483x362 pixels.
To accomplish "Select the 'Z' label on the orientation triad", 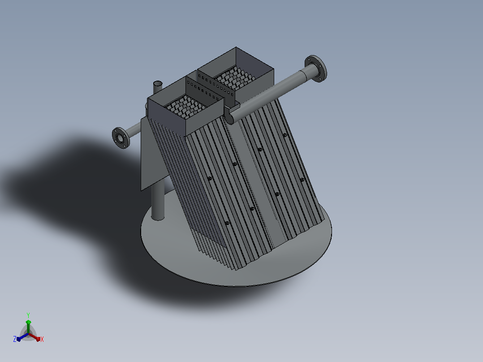I will (x=15, y=339).
